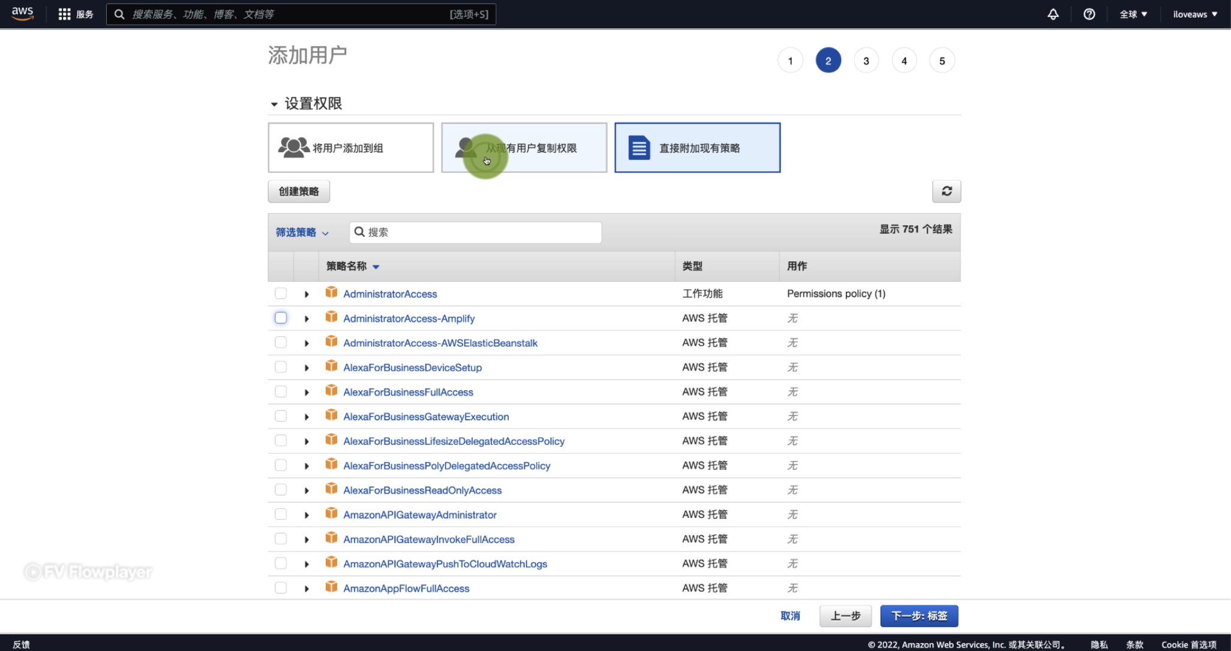This screenshot has width=1231, height=651.
Task: Expand the AlexaForBusinessPolyDelegatedAccessPolicy row
Action: 307,466
